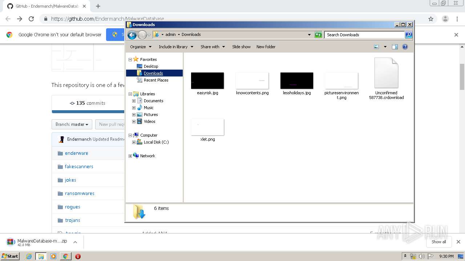Click in Search Downloads field

364,35
